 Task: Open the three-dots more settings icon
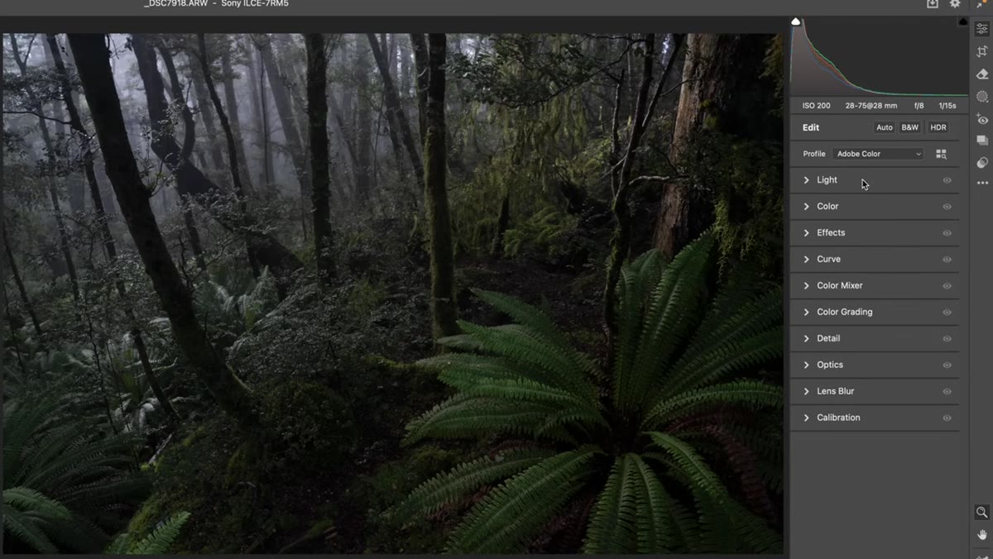pyautogui.click(x=982, y=183)
